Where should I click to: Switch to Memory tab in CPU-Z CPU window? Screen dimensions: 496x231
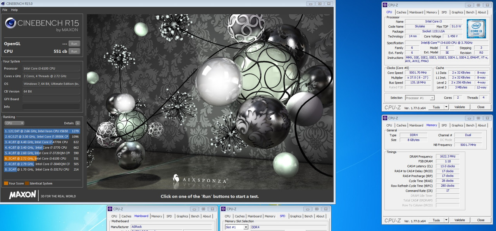[x=432, y=12]
